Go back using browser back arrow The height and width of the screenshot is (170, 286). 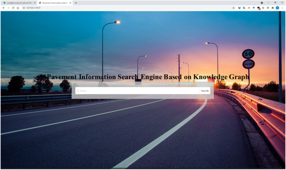[4, 7]
